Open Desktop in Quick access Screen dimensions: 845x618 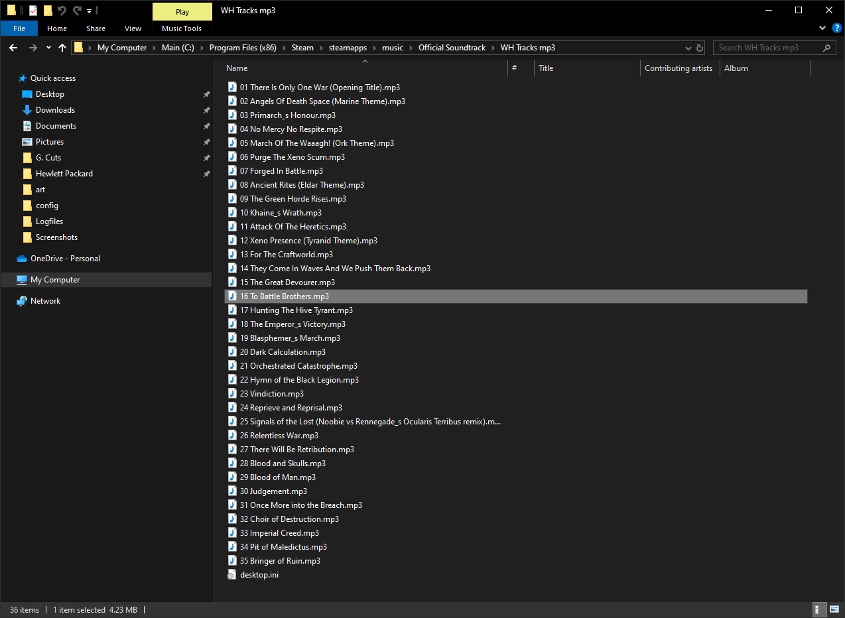point(50,94)
